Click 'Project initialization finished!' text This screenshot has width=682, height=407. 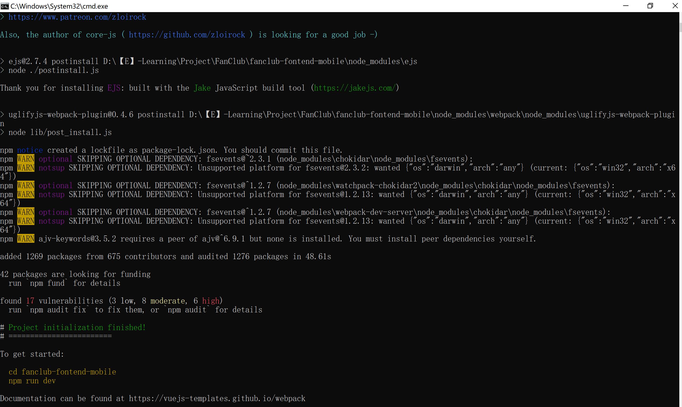[77, 327]
